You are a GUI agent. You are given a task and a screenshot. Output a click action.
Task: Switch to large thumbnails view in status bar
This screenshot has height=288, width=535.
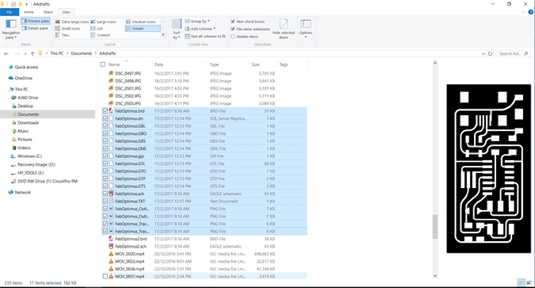coord(529,283)
